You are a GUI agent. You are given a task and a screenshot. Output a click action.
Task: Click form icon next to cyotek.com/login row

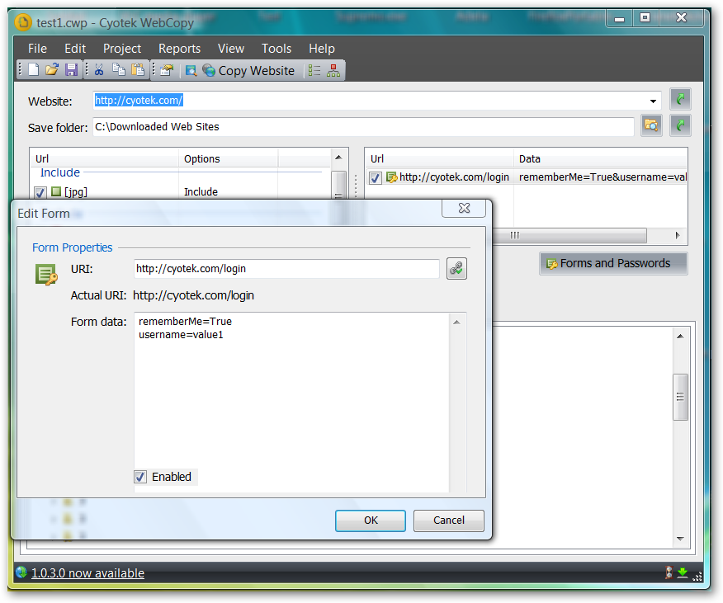[x=391, y=177]
